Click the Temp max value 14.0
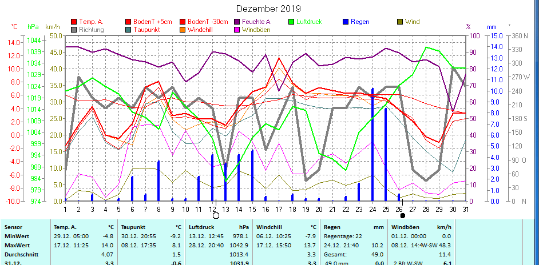This screenshot has height=265, width=539. pos(108,246)
